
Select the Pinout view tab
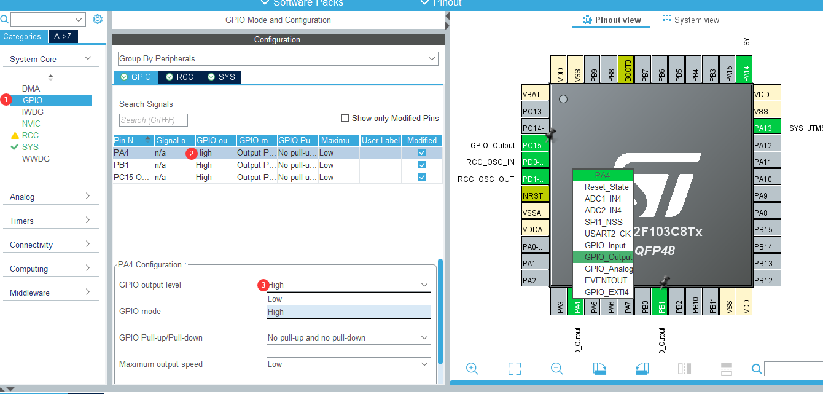point(612,20)
